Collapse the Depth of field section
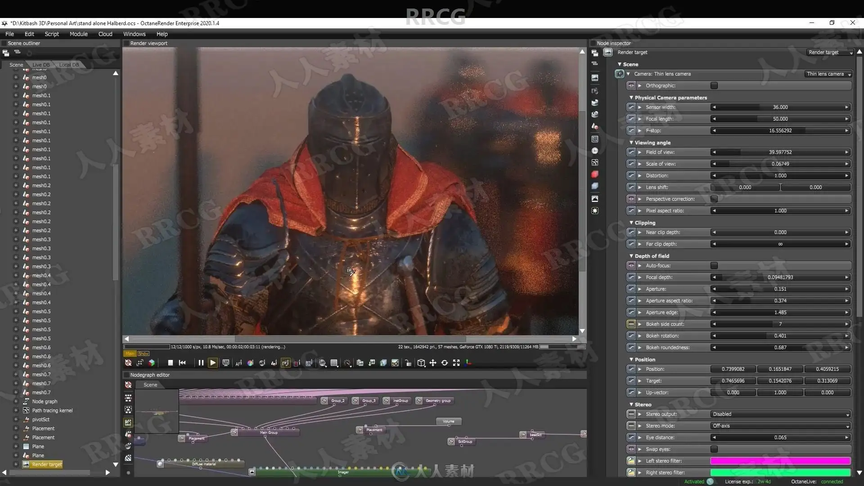The image size is (864, 486). click(631, 256)
